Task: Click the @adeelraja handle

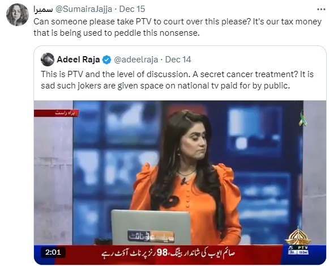Action: point(136,60)
